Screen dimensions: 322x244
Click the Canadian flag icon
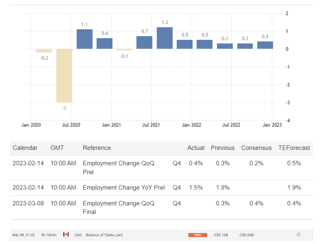pos(66,234)
